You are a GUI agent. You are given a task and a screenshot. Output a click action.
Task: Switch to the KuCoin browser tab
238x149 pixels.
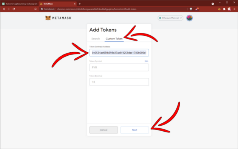pyautogui.click(x=19, y=4)
